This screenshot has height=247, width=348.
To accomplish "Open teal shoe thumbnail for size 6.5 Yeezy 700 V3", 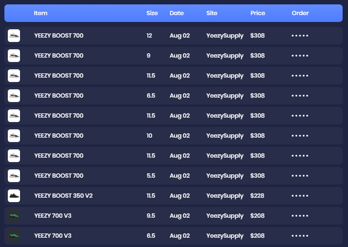I will point(14,236).
